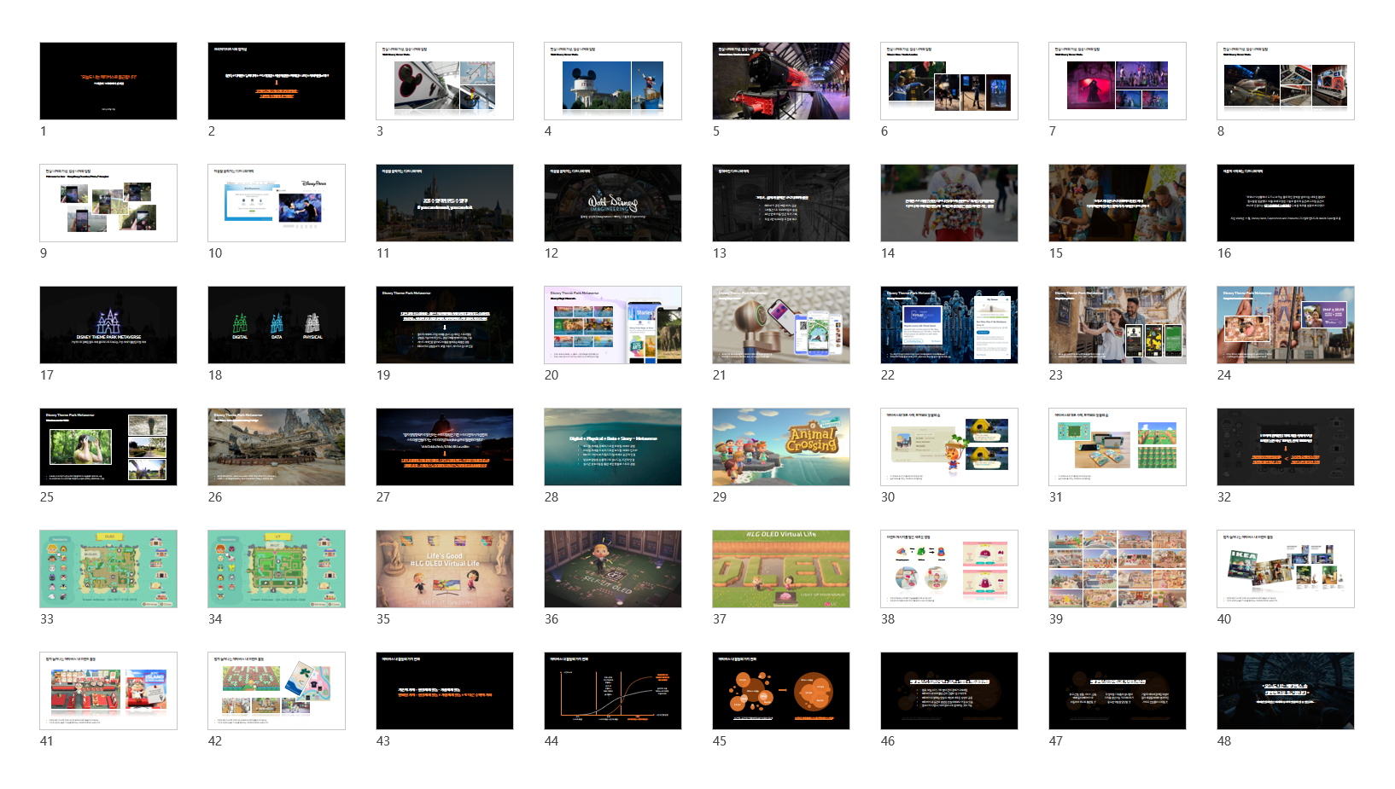Screen dimensions: 1395x789
Task: Select slide 47 thumbnail
Action: (x=1118, y=691)
